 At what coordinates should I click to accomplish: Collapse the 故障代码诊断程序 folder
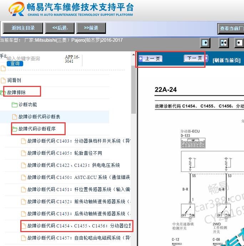tap(37, 129)
